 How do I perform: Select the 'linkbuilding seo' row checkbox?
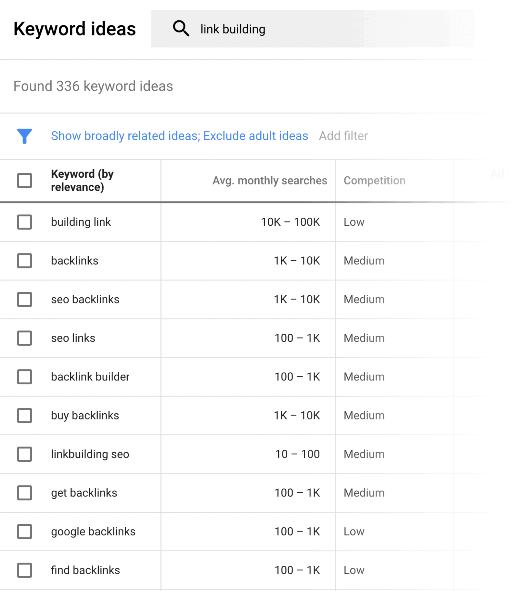(x=24, y=454)
